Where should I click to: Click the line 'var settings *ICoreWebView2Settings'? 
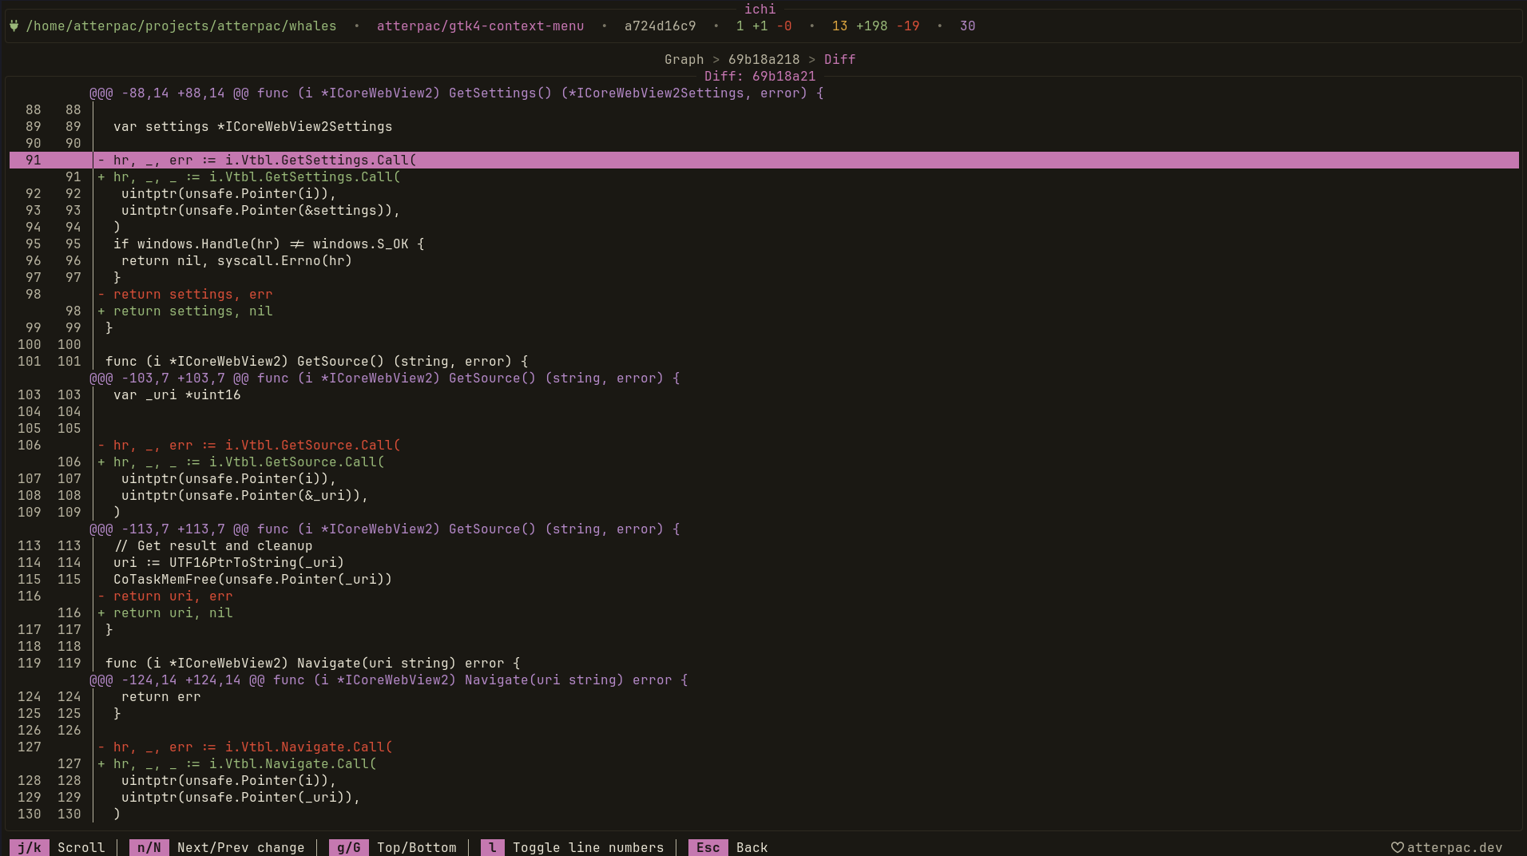click(x=252, y=126)
